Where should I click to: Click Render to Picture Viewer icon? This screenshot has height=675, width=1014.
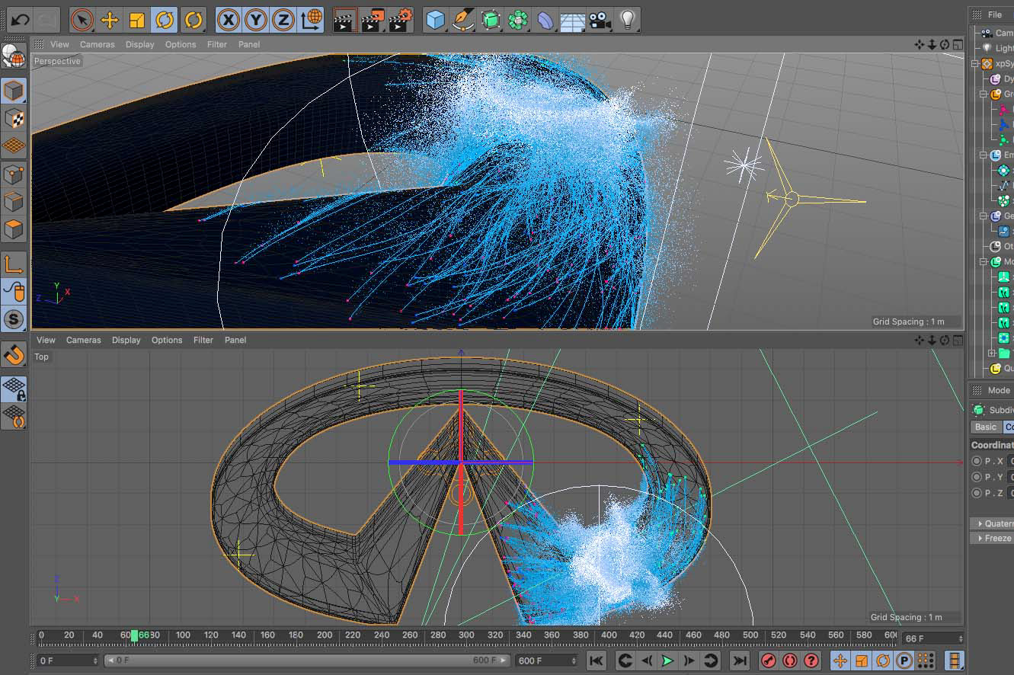click(x=373, y=20)
